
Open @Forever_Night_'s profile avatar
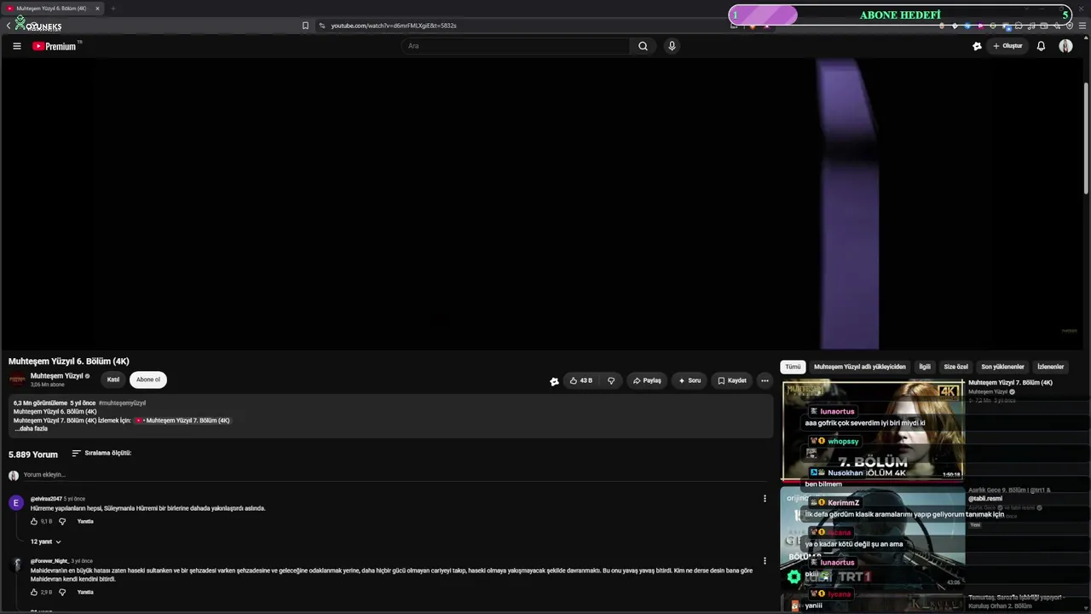coord(15,565)
